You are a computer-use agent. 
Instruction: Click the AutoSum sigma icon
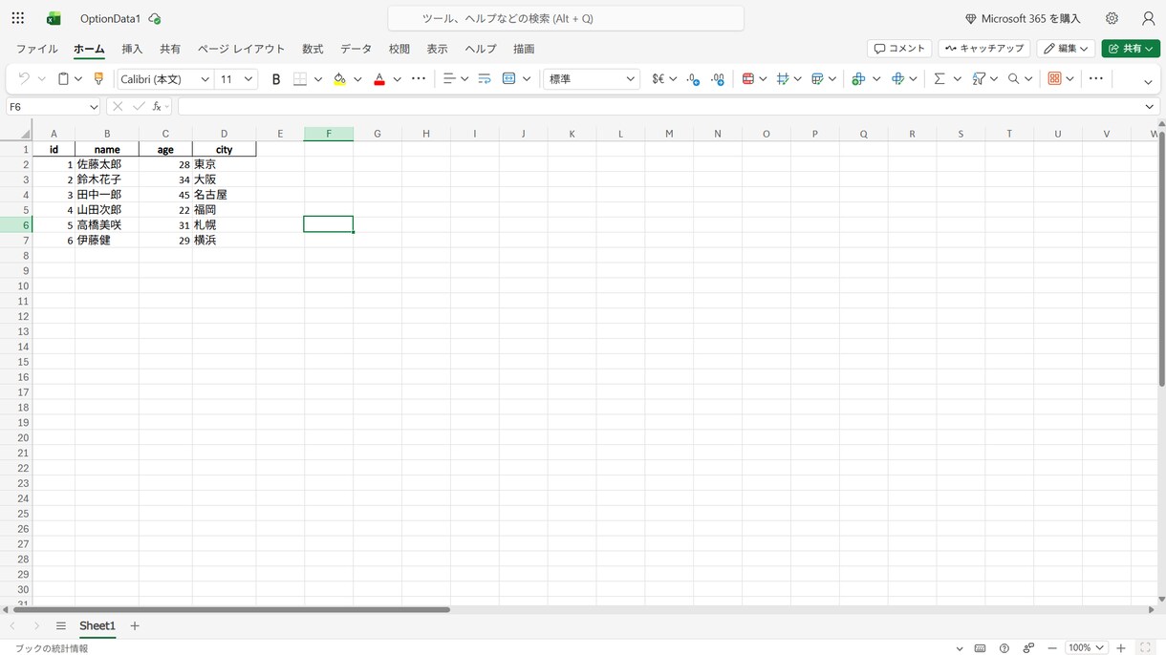pyautogui.click(x=939, y=79)
